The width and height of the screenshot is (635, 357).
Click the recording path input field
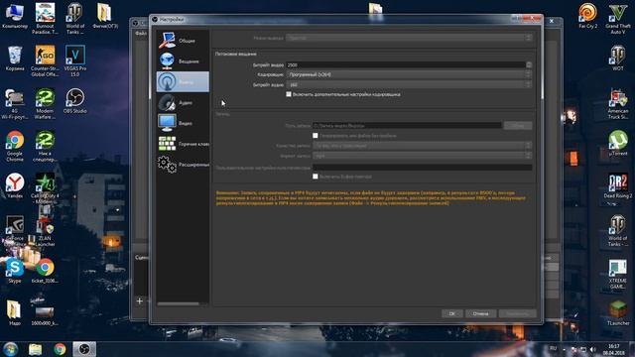coord(407,126)
